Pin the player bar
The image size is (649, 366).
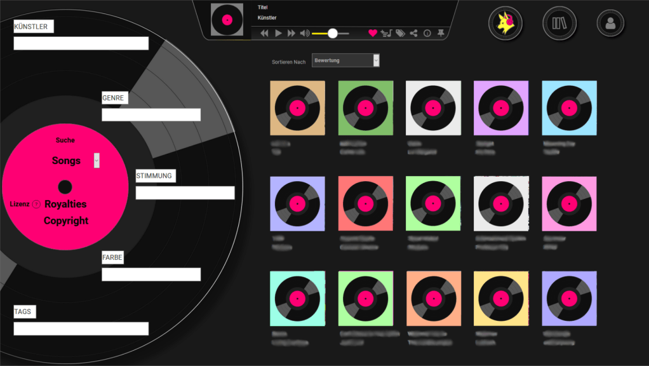pos(441,33)
